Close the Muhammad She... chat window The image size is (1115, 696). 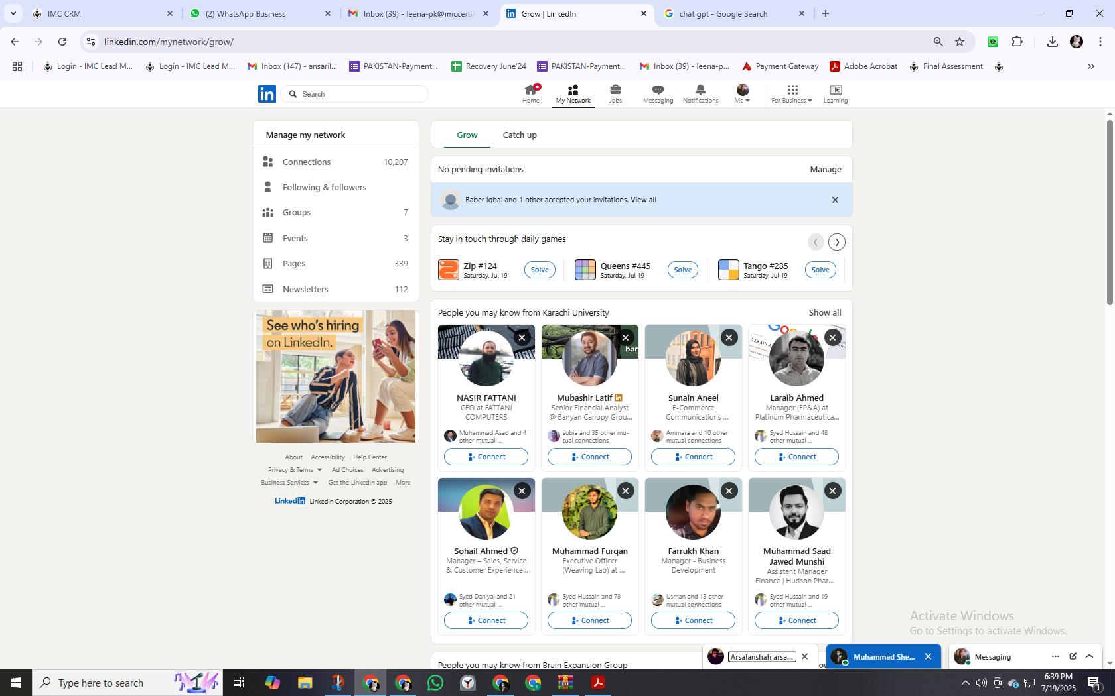[928, 656]
